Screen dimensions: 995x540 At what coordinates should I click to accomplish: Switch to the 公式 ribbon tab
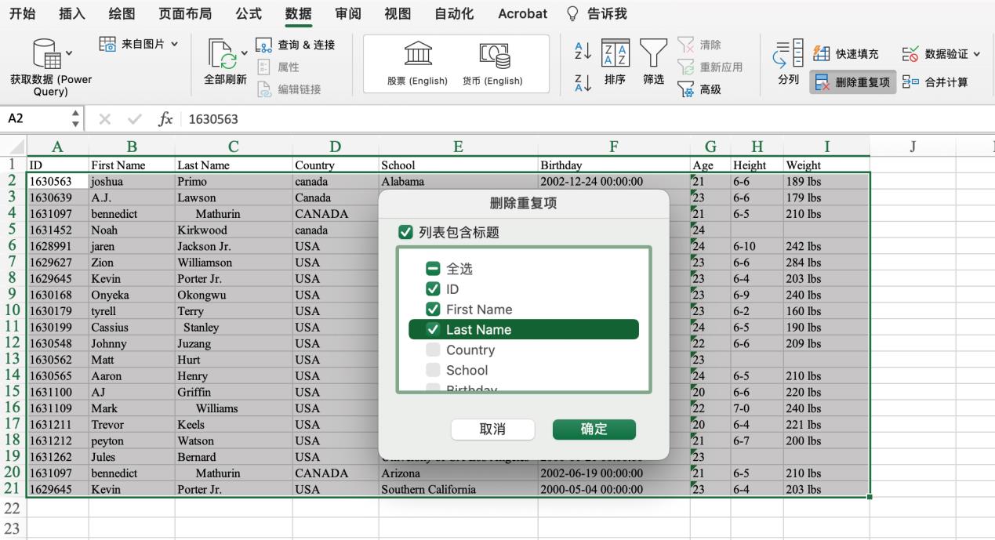(x=249, y=13)
